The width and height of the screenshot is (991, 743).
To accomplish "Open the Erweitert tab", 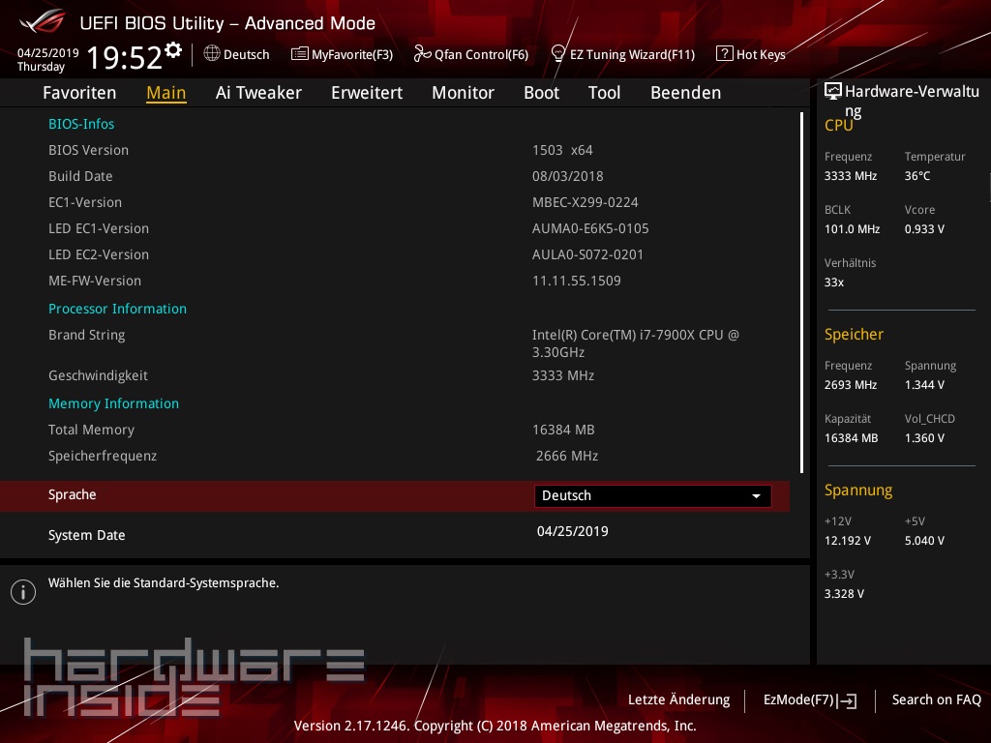I will [x=367, y=93].
